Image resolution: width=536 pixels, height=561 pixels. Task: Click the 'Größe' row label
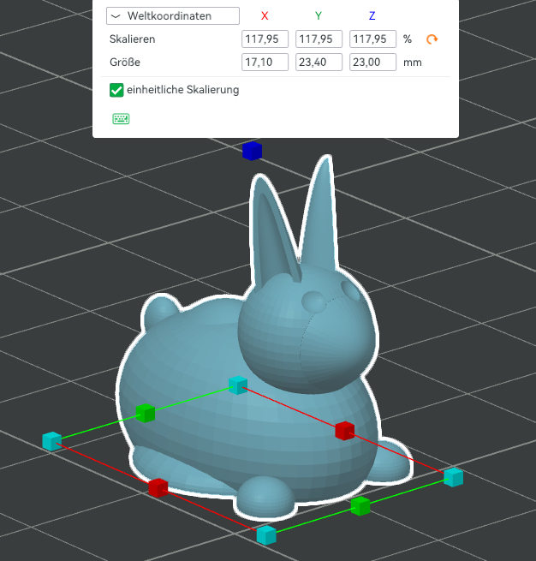[125, 63]
